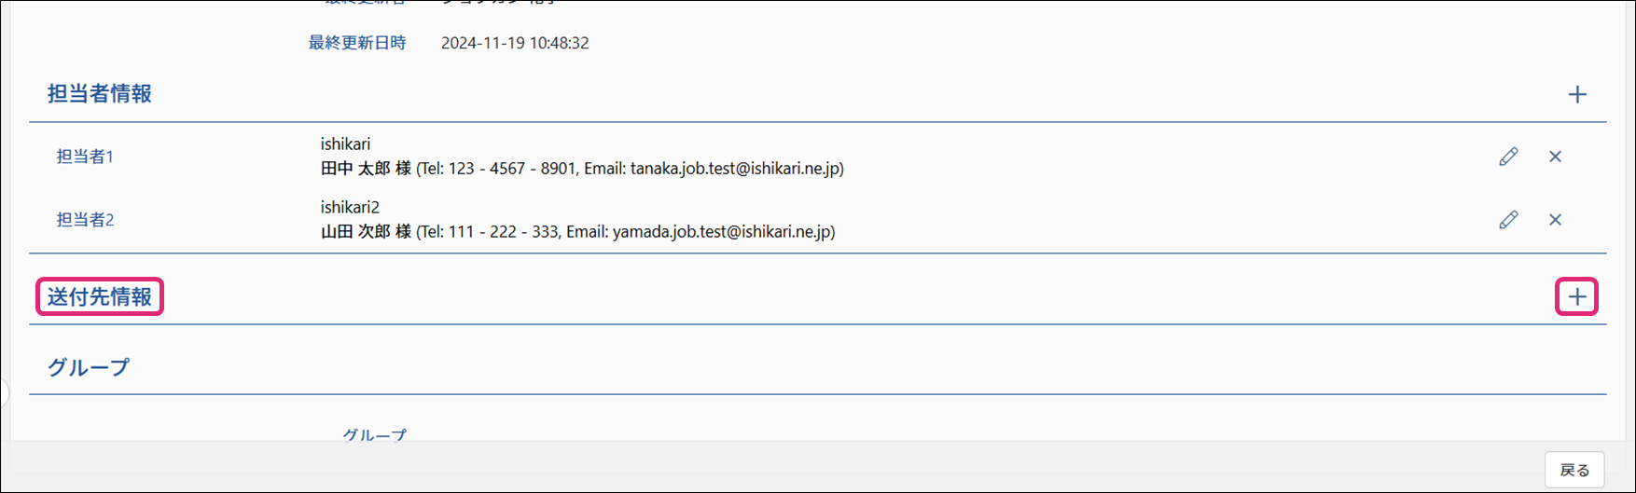The image size is (1636, 493).
Task: Select the timestamp 2024-11-19 10:48:32
Action: [x=515, y=44]
